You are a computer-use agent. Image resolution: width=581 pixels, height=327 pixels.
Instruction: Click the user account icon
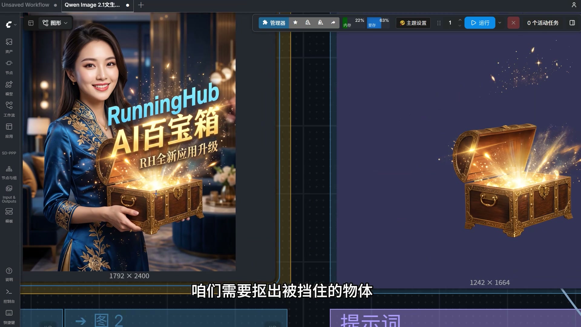(574, 5)
